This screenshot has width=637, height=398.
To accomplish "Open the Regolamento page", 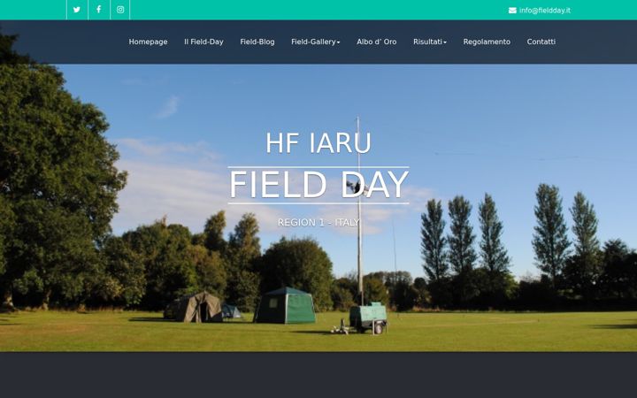I will [487, 42].
